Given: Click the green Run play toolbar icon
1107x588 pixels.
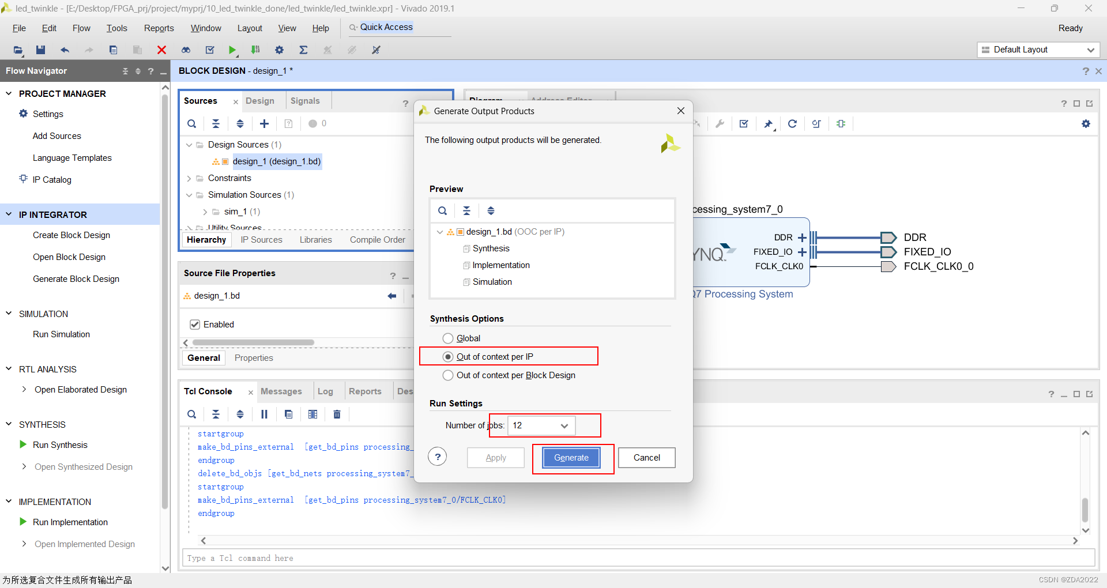Looking at the screenshot, I should coord(232,50).
